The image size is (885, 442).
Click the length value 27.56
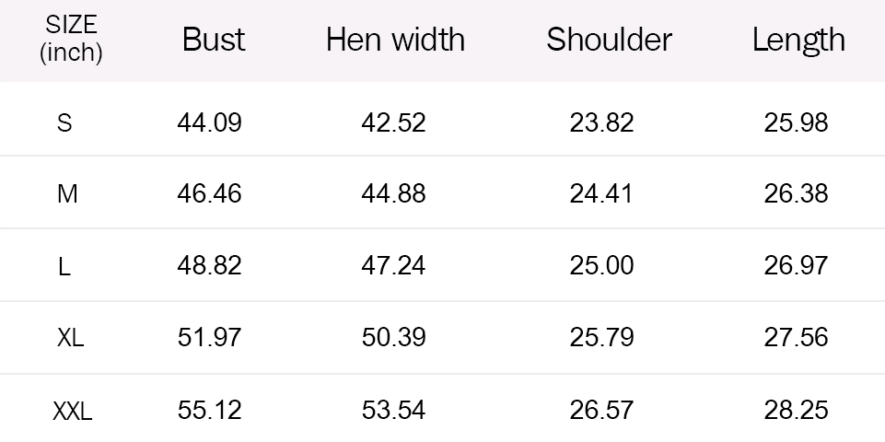click(796, 338)
